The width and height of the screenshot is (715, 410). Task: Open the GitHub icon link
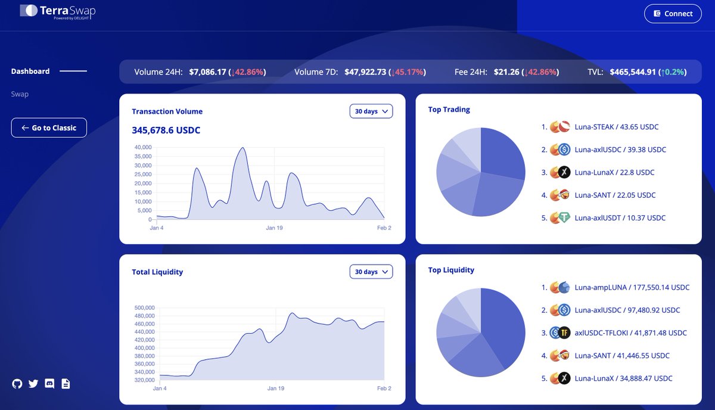pos(17,384)
